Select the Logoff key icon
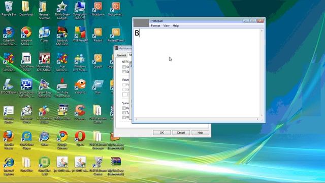 [97, 60]
